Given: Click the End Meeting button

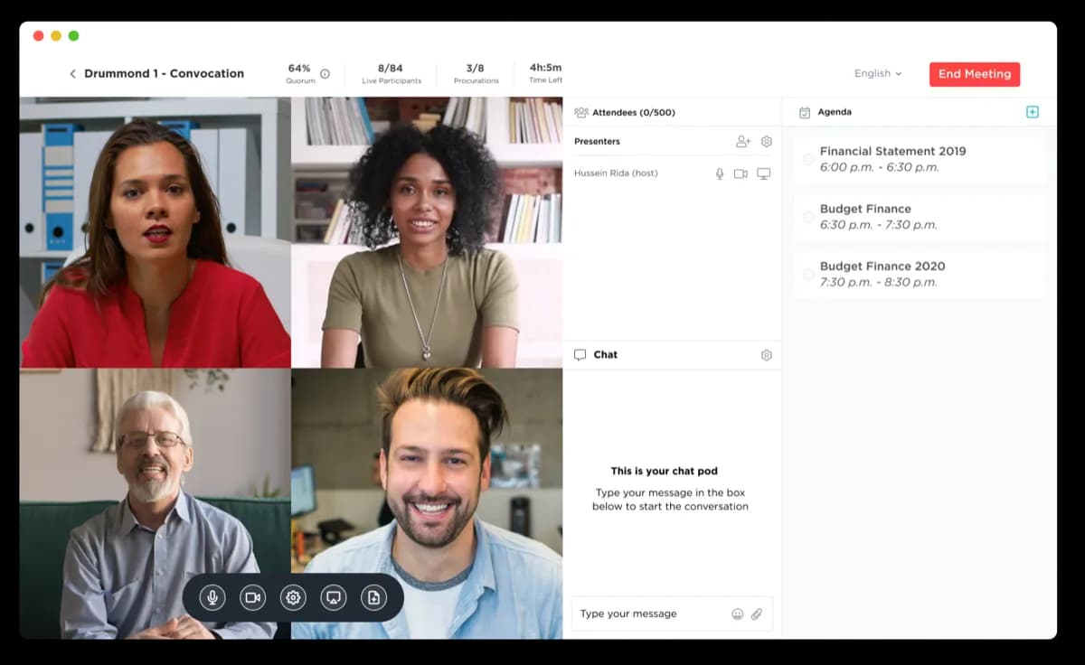Looking at the screenshot, I should pos(974,74).
